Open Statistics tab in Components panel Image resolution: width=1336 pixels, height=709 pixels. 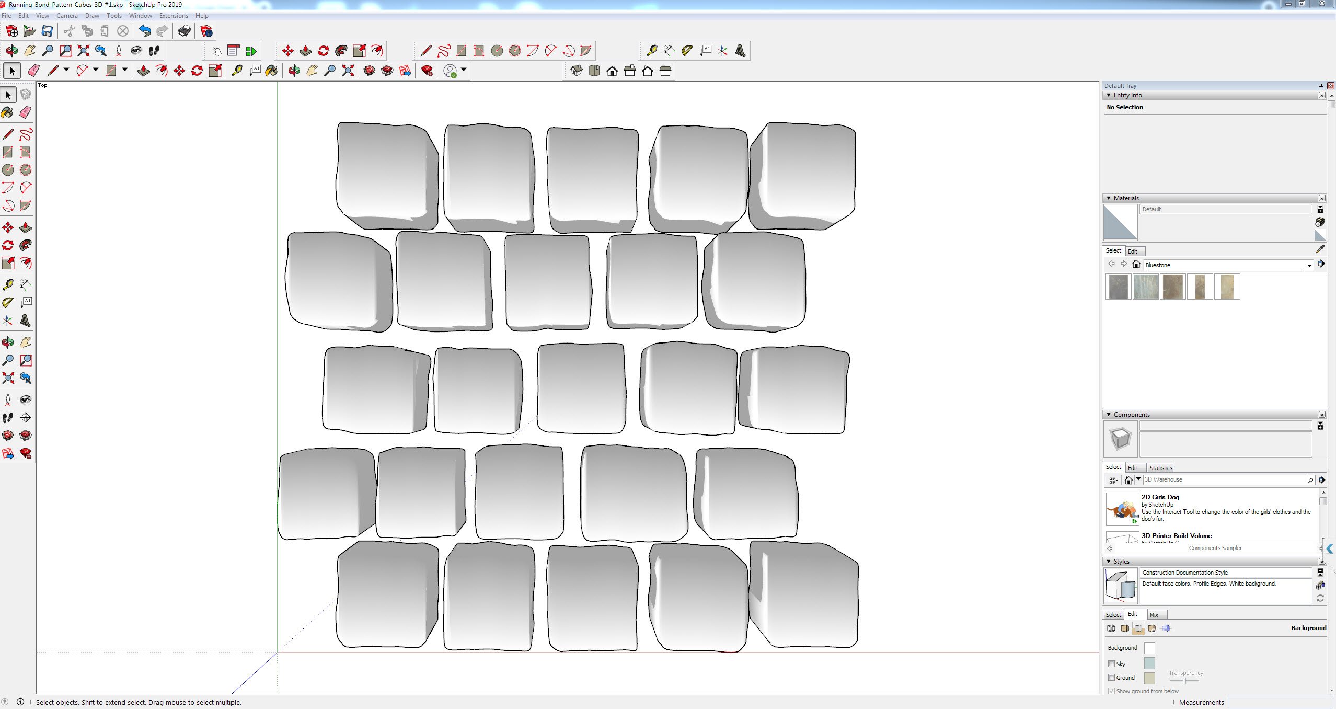(x=1161, y=467)
